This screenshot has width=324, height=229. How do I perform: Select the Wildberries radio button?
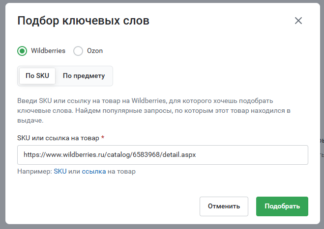[22, 51]
